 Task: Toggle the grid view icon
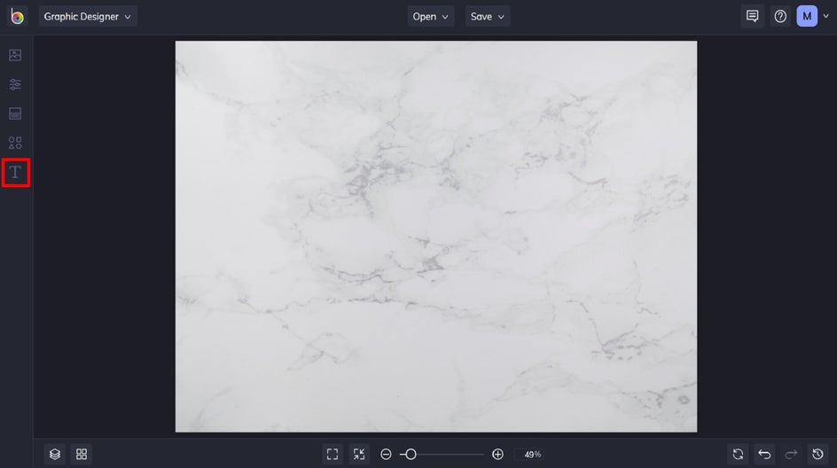(x=82, y=454)
